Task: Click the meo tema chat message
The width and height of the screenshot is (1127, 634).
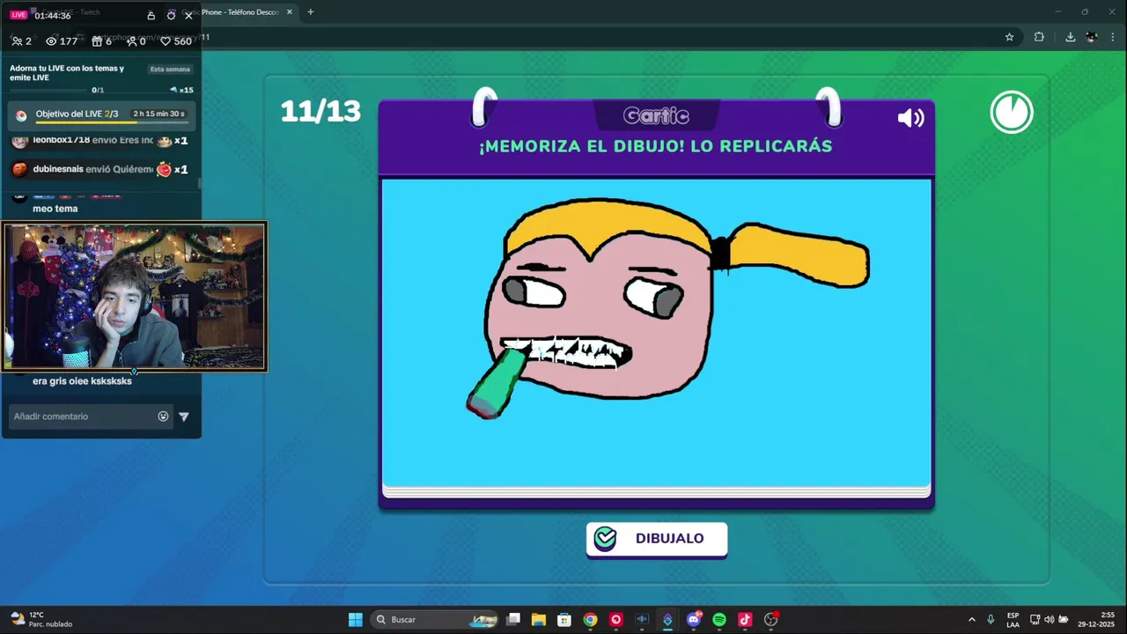Action: tap(55, 209)
